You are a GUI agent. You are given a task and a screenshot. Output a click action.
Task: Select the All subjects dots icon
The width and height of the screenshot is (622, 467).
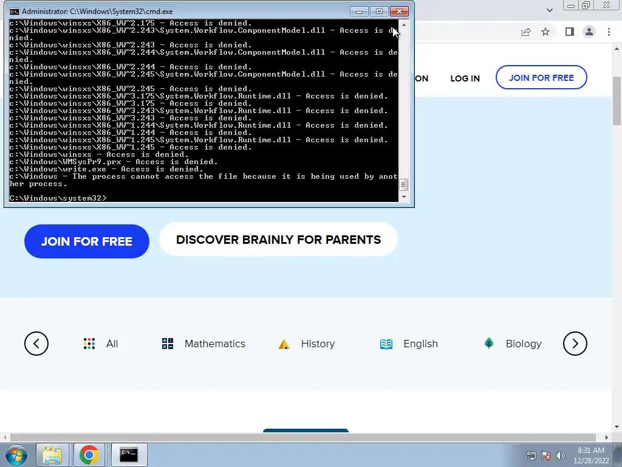point(89,344)
